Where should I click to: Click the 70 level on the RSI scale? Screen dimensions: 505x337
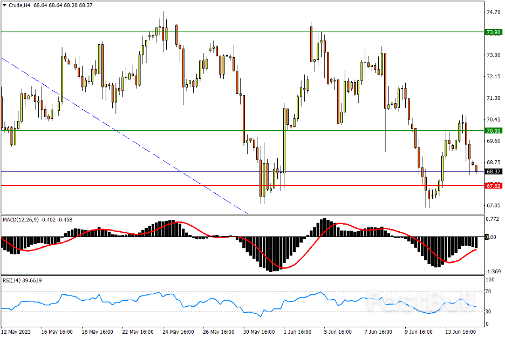488,292
